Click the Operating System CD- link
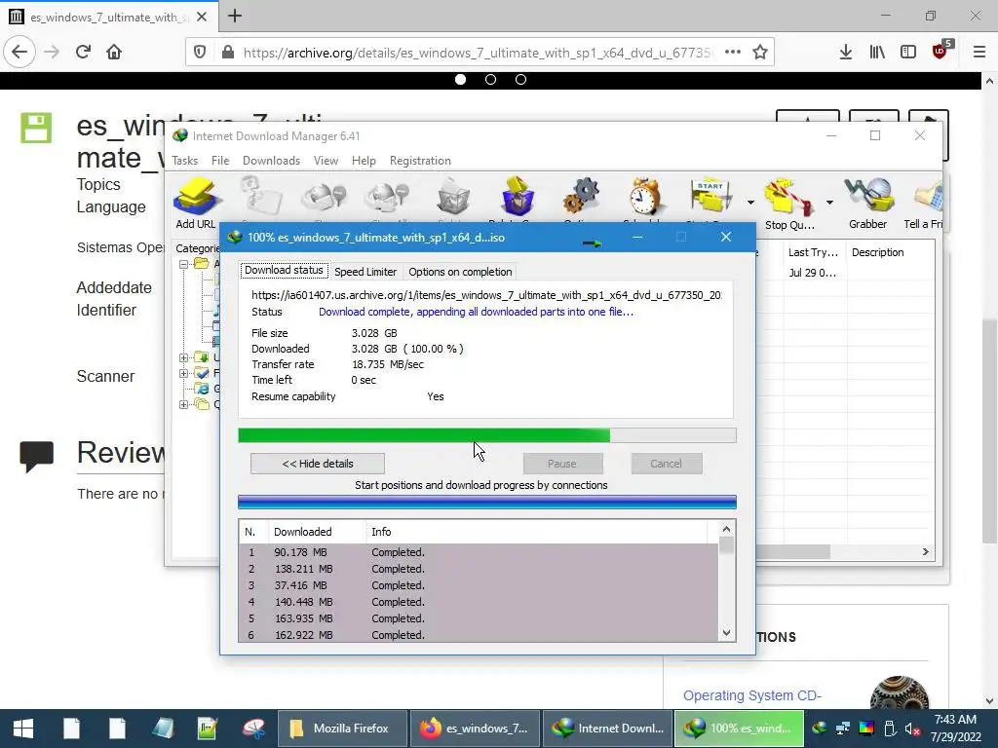The width and height of the screenshot is (998, 748). (x=752, y=695)
